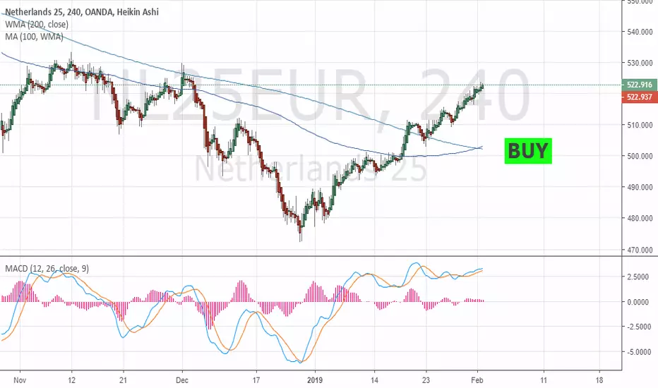Screen dimensions: 658x388
Task: Click the 470.000 price axis level
Action: (x=640, y=250)
